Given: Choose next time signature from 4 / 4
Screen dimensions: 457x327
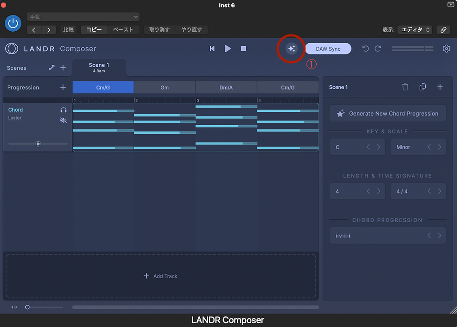Looking at the screenshot, I should point(439,191).
